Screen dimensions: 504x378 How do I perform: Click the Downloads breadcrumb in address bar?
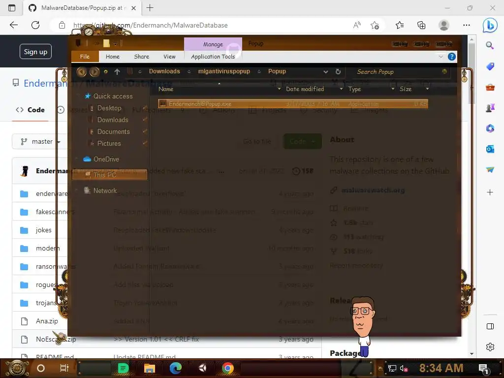(x=164, y=71)
